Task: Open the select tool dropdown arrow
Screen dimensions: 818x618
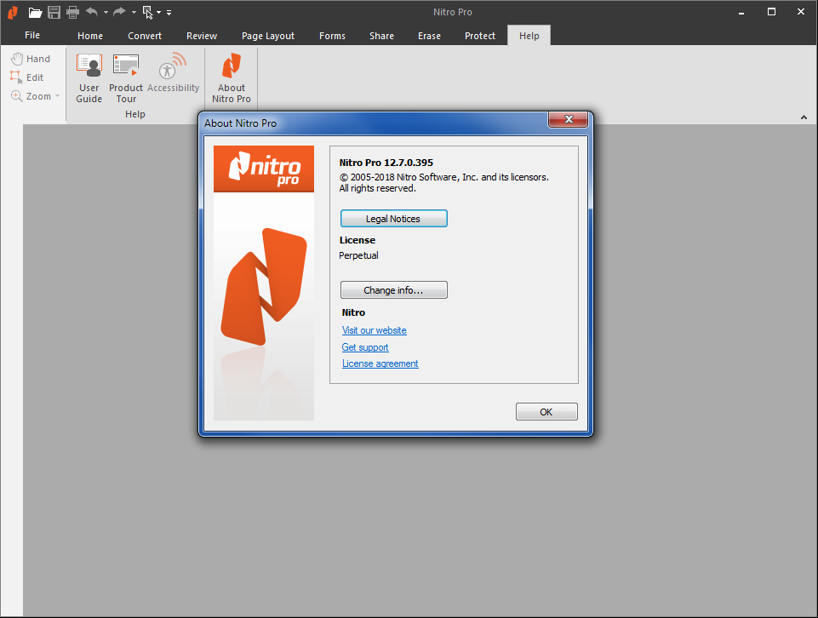Action: point(159,12)
